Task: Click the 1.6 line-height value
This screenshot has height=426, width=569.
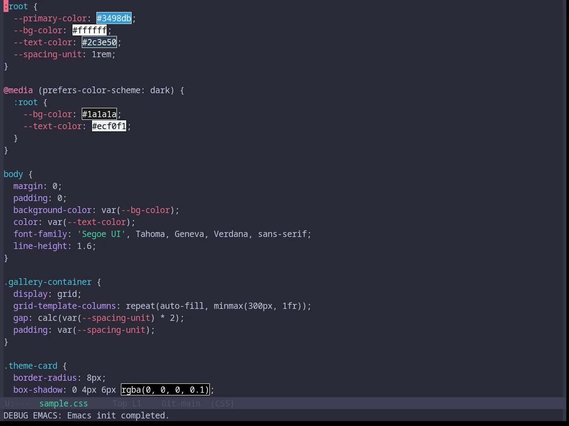Action: point(84,246)
